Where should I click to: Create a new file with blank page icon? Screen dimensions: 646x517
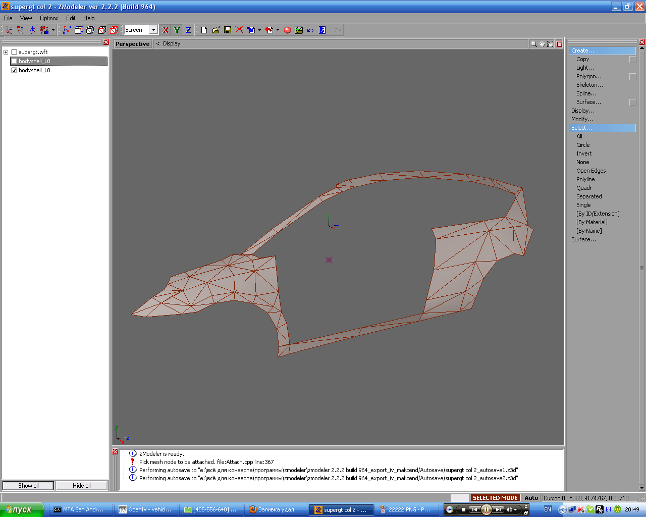point(204,30)
